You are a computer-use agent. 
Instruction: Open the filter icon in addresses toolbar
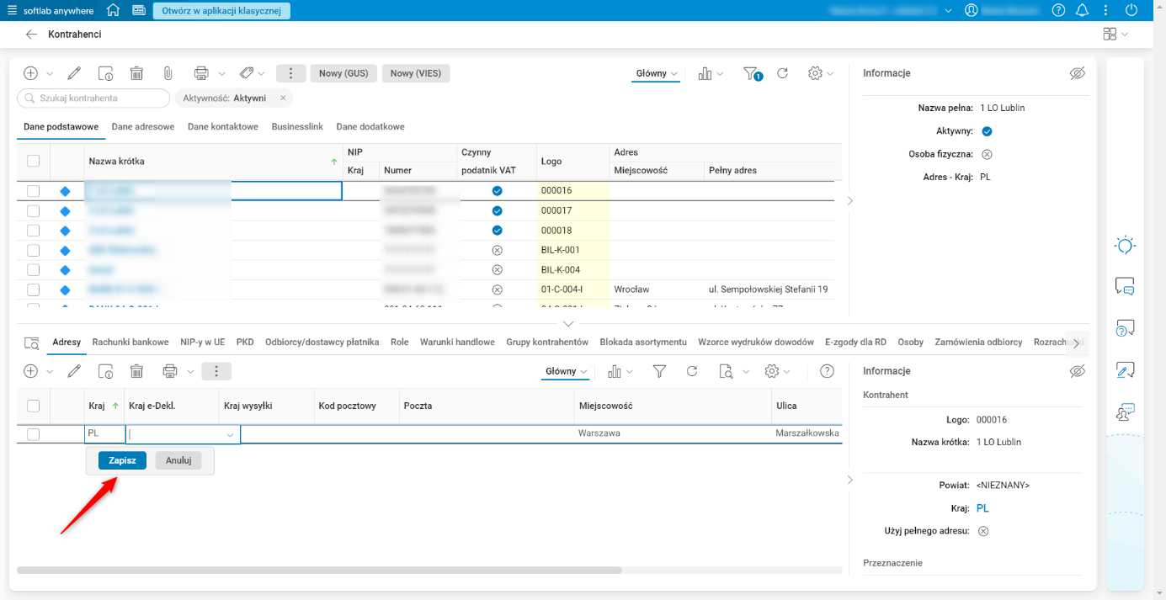pyautogui.click(x=660, y=371)
